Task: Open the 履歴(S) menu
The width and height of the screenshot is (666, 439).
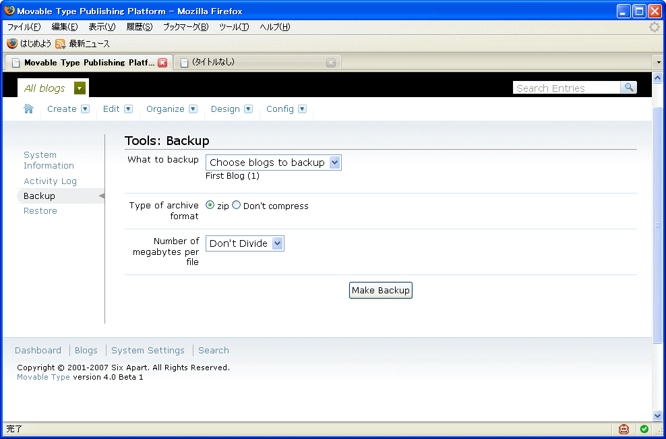Action: click(140, 27)
